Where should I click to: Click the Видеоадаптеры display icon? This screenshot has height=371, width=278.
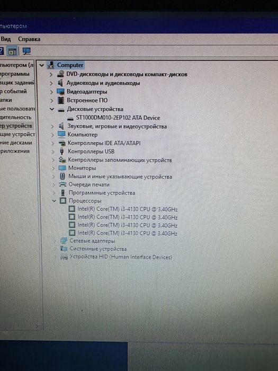[x=61, y=92]
